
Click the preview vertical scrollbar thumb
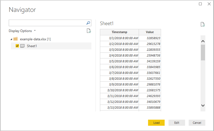[x=203, y=52]
